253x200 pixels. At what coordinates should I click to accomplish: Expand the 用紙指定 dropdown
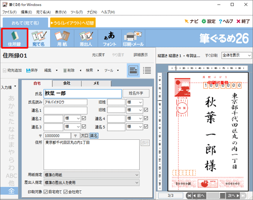[92, 175]
